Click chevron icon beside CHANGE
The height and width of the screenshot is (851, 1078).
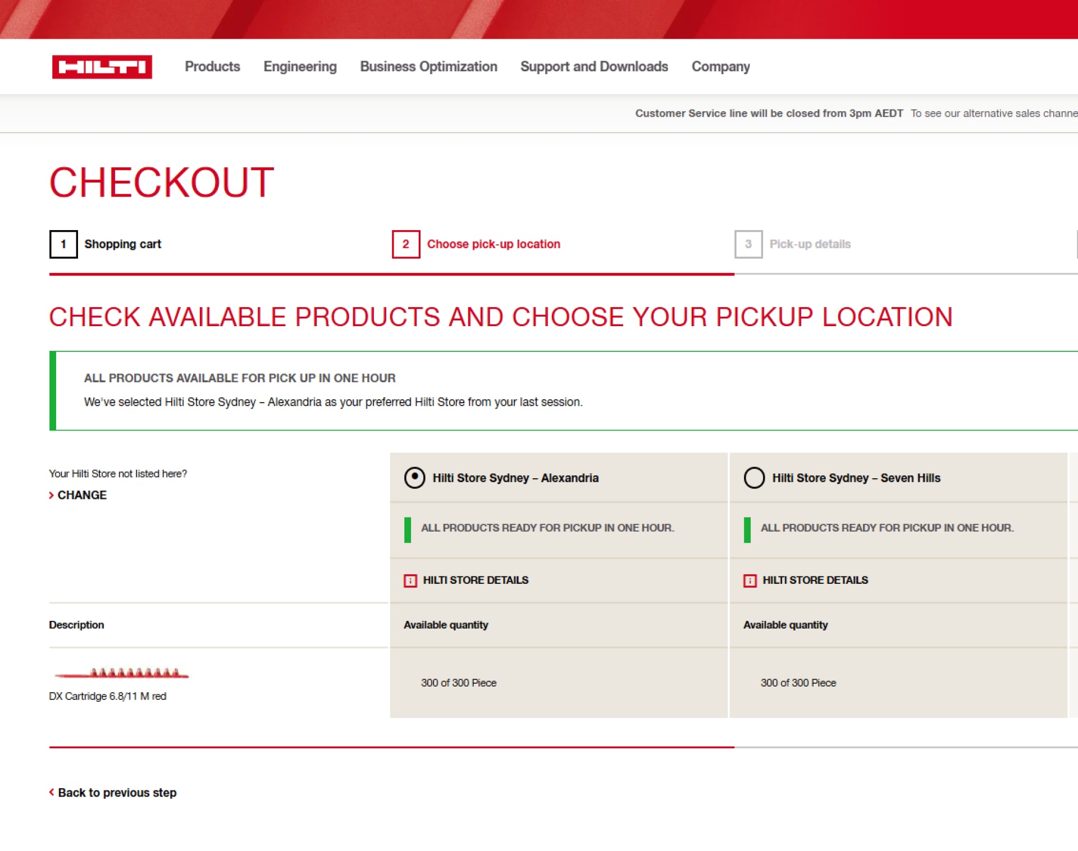pyautogui.click(x=51, y=495)
